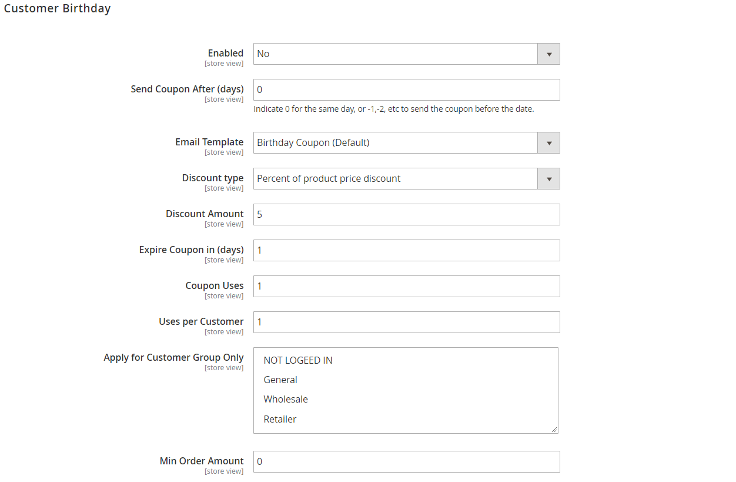Open the Email Template dropdown
Screen dimensions: 736x482
coord(406,142)
